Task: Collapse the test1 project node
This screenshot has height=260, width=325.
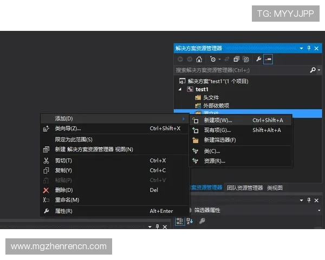Action: 180,89
